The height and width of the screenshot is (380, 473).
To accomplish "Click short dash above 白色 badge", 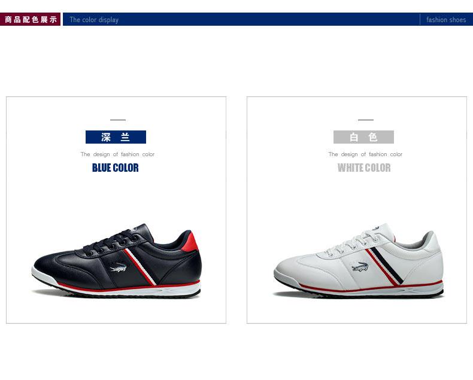I will coord(366,120).
